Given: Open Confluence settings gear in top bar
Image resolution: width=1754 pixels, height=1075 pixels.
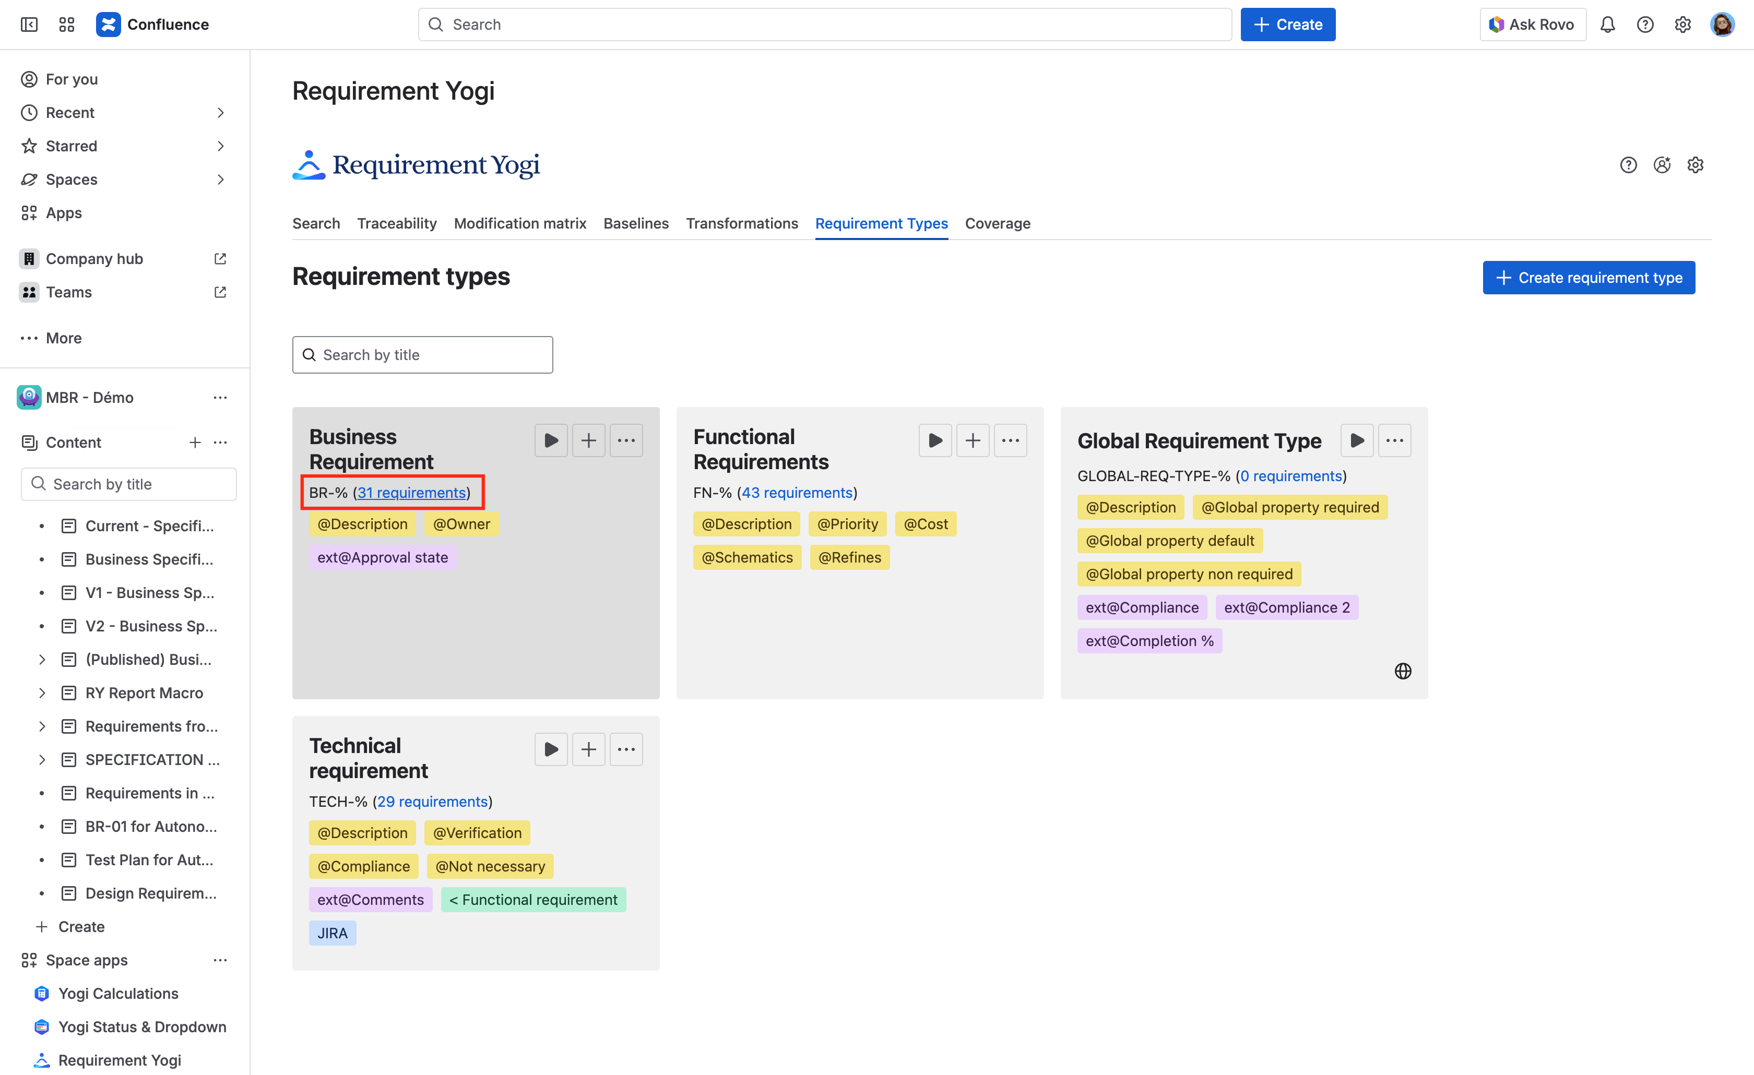Looking at the screenshot, I should (x=1683, y=24).
